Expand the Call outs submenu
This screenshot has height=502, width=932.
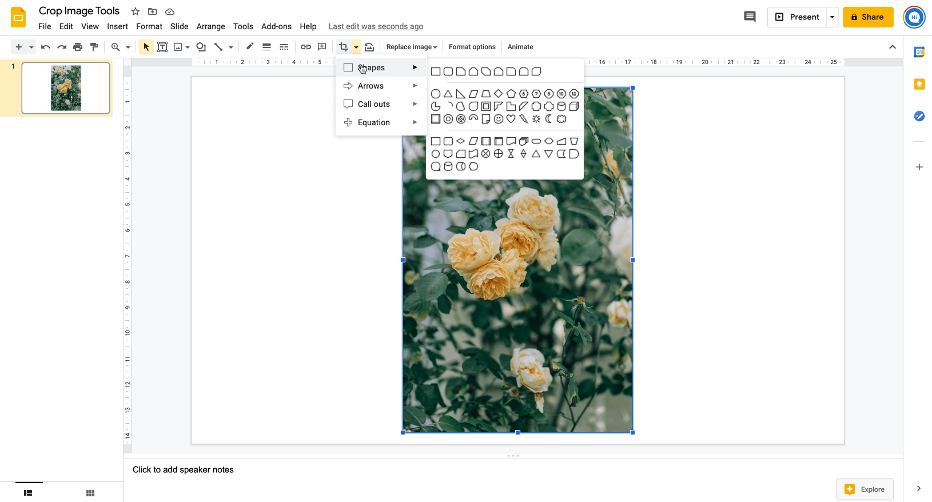381,104
